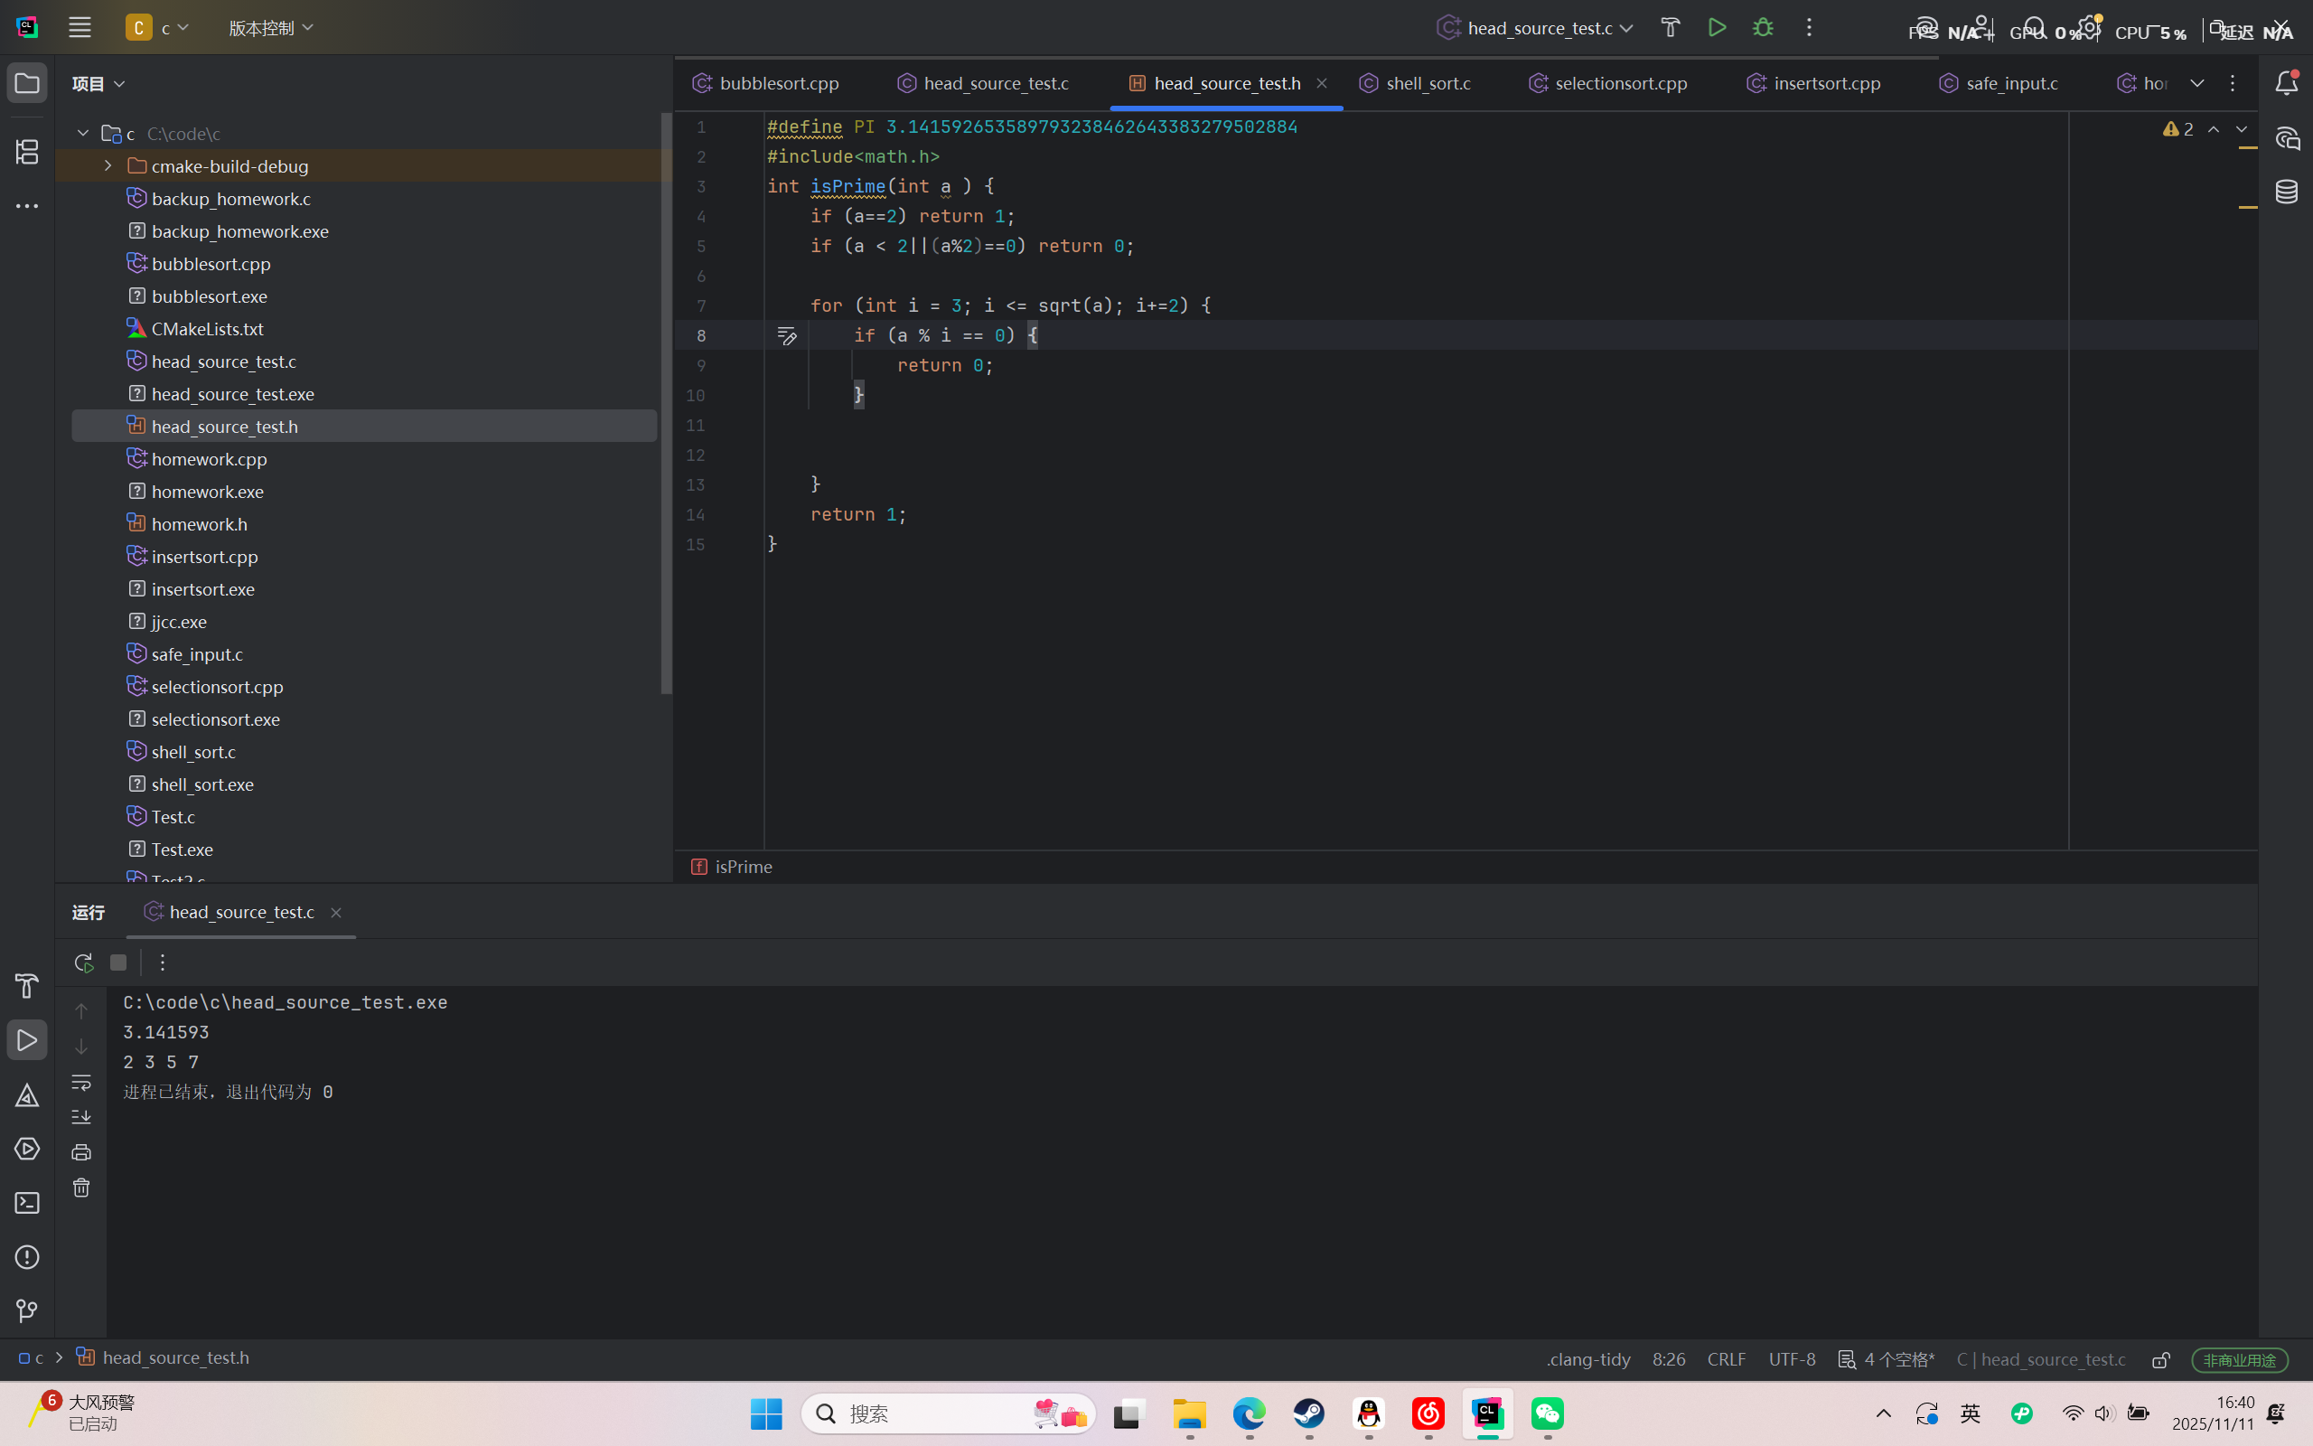Open the head_source_test.c run configuration dropdown
The height and width of the screenshot is (1446, 2313).
coord(1537,28)
